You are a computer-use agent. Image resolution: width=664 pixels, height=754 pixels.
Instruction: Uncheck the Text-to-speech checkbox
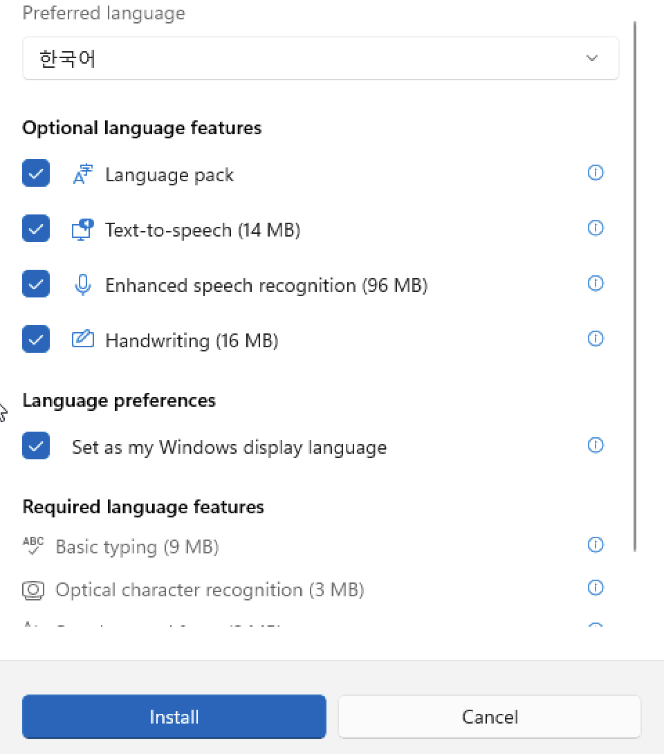coord(36,228)
